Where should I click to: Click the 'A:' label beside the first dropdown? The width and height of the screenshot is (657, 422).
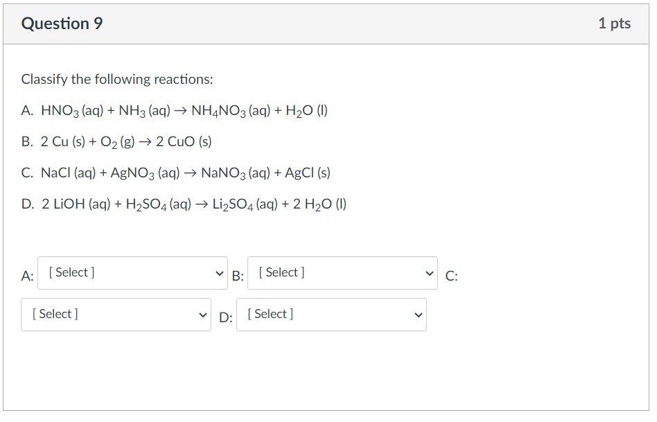27,276
